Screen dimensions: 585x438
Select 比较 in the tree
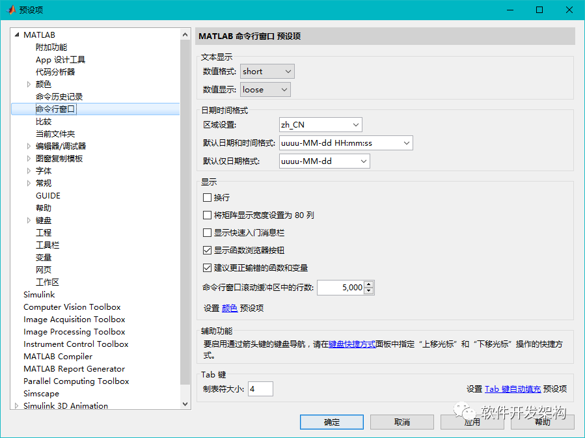(x=44, y=122)
